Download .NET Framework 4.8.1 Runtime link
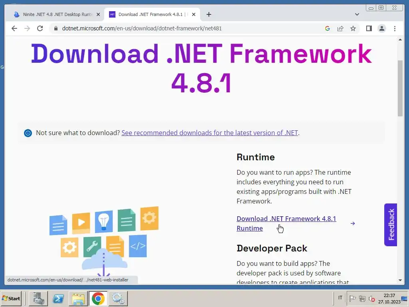409x307 pixels. click(286, 223)
